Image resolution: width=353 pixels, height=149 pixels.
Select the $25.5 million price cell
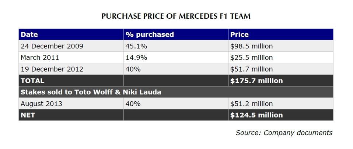point(252,58)
